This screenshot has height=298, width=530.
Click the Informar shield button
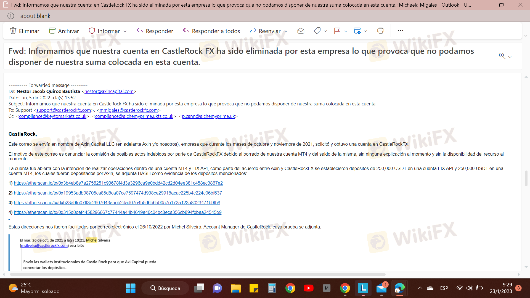104,31
